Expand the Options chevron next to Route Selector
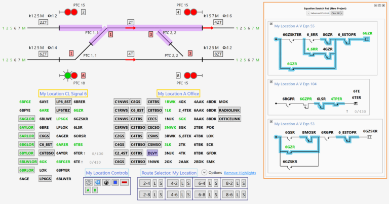Image resolution: width=389 pixels, height=204 pixels. pos(204,172)
